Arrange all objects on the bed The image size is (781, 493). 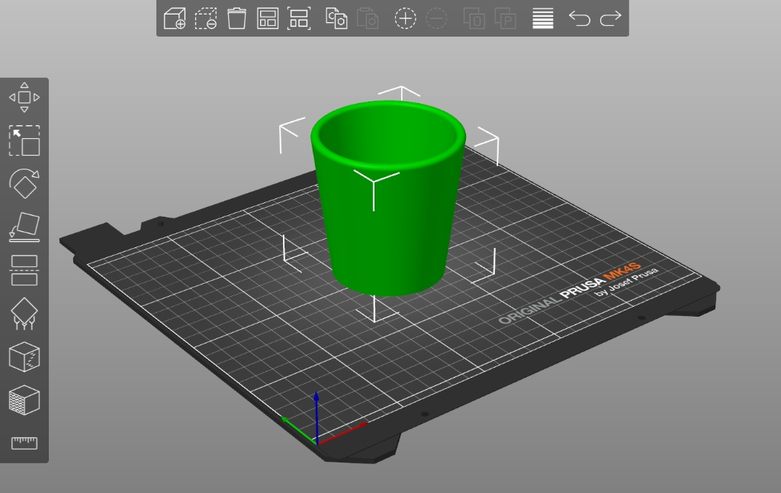pyautogui.click(x=268, y=18)
